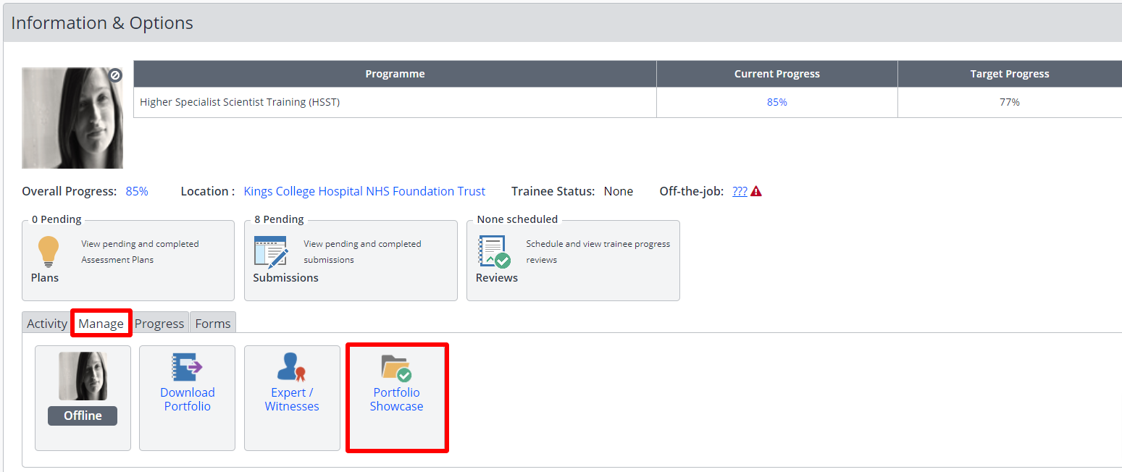Click the Kings College Hospital NHS Foundation Trust link
The image size is (1122, 472).
point(364,192)
